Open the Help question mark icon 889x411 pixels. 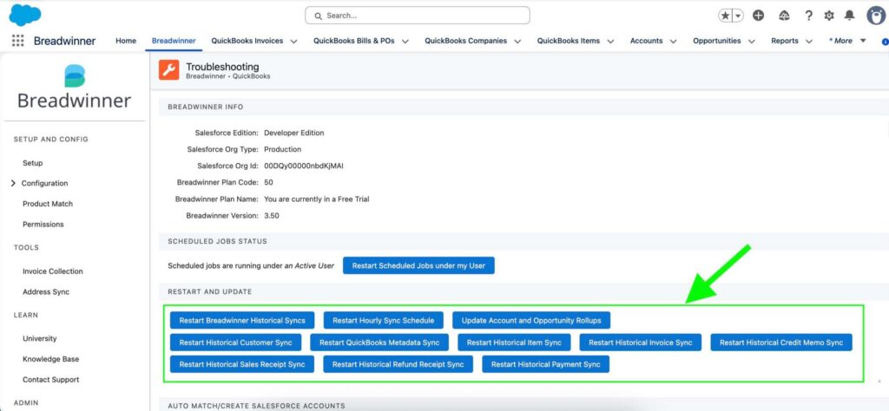tap(808, 16)
